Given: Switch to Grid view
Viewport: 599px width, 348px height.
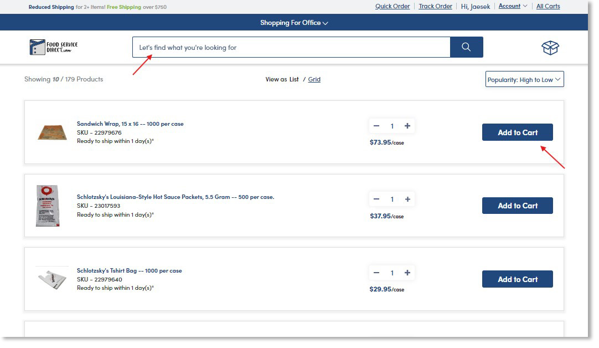Looking at the screenshot, I should pyautogui.click(x=314, y=80).
